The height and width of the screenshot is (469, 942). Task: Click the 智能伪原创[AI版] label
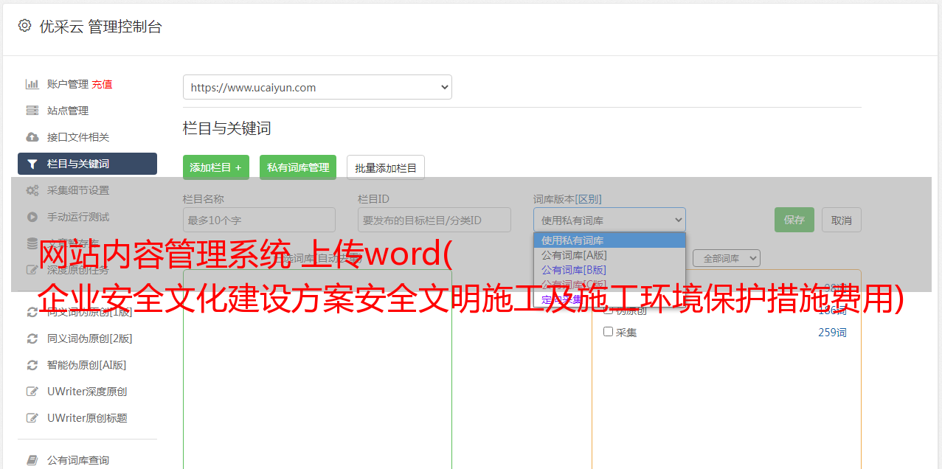[87, 365]
